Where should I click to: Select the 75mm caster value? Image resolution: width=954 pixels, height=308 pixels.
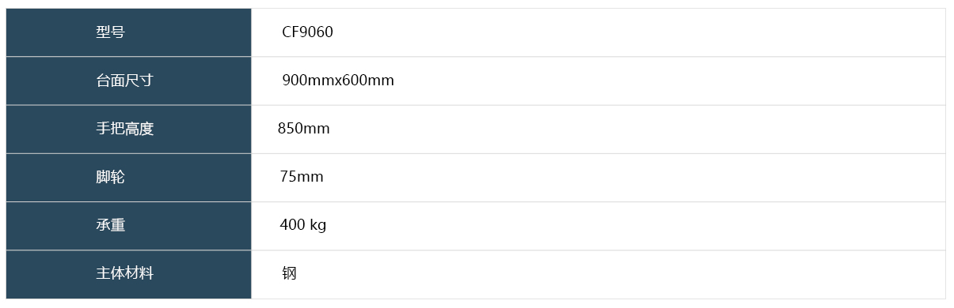click(x=302, y=177)
